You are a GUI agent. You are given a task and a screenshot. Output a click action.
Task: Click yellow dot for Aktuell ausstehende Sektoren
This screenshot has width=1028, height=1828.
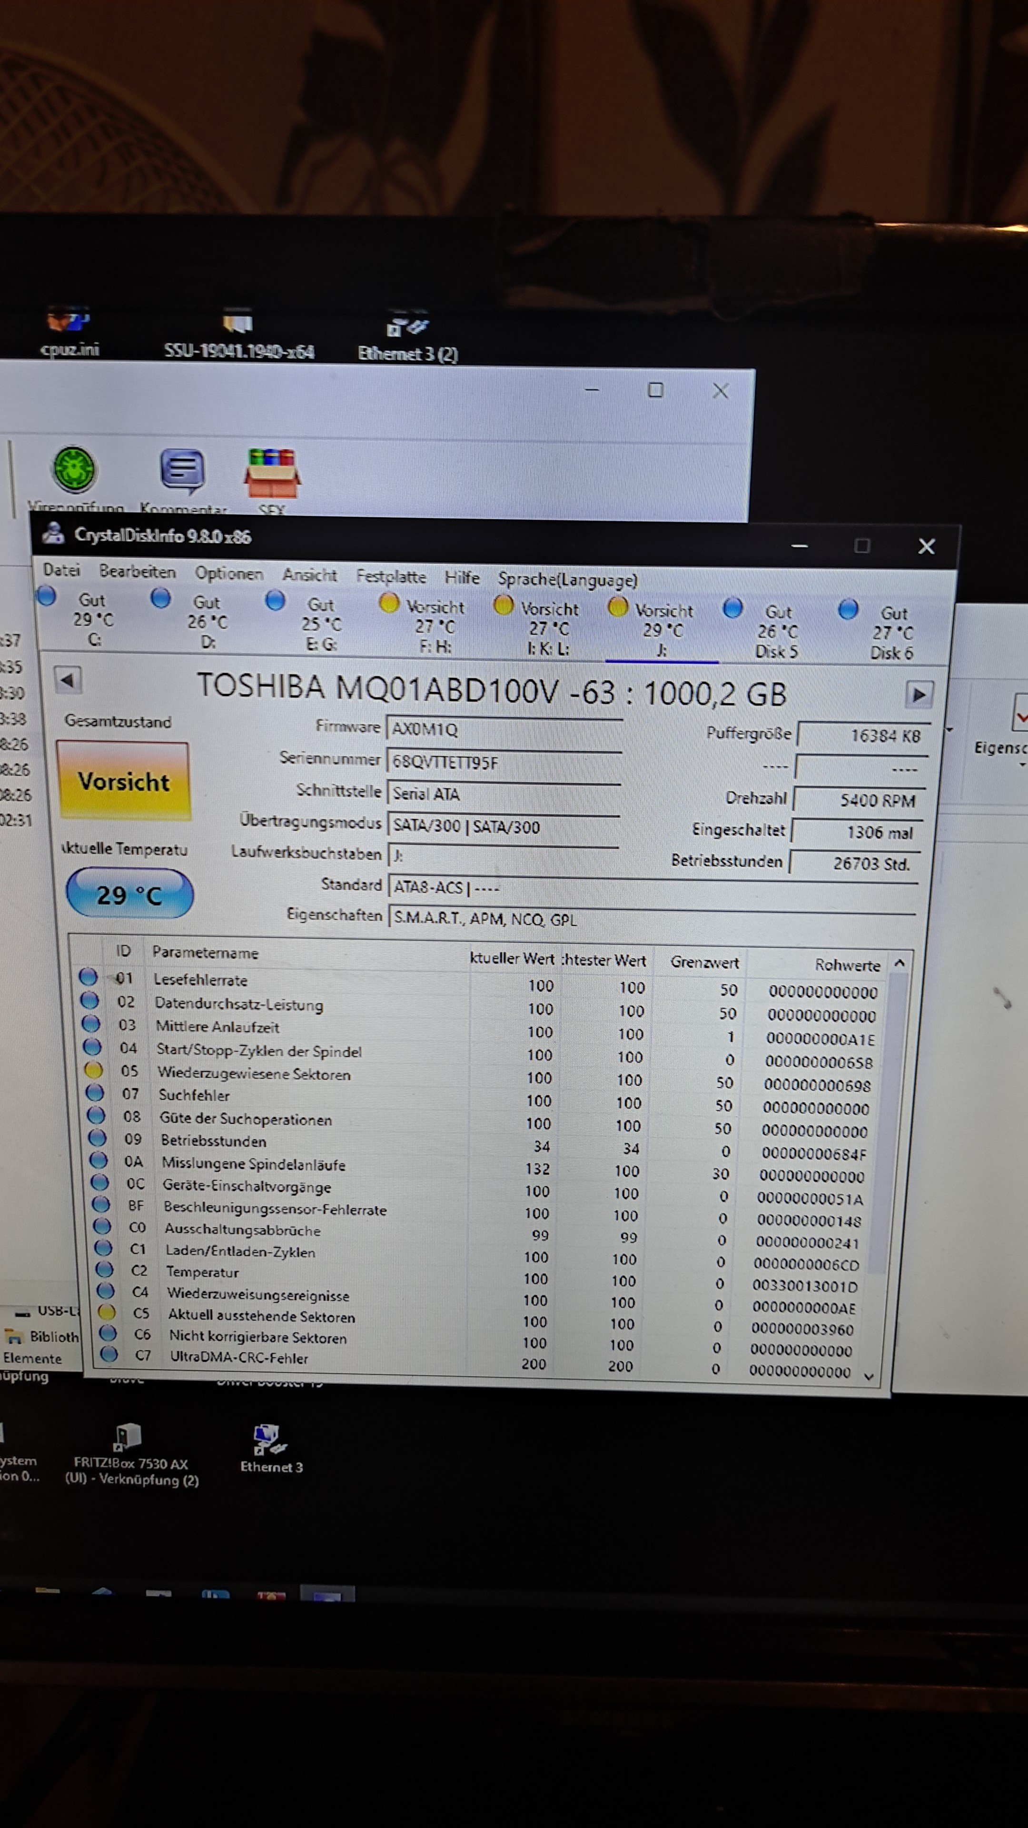point(107,1312)
